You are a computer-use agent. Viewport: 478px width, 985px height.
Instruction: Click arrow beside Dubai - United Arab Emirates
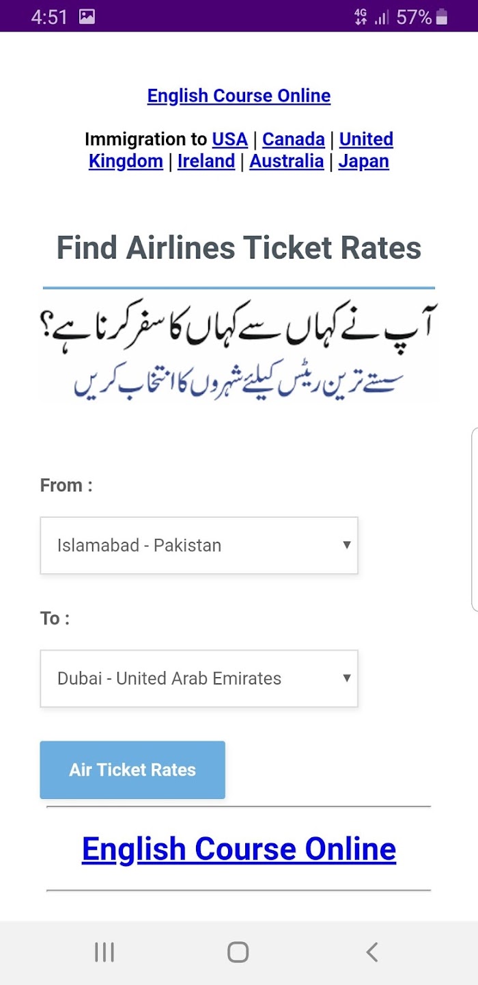[x=347, y=679]
